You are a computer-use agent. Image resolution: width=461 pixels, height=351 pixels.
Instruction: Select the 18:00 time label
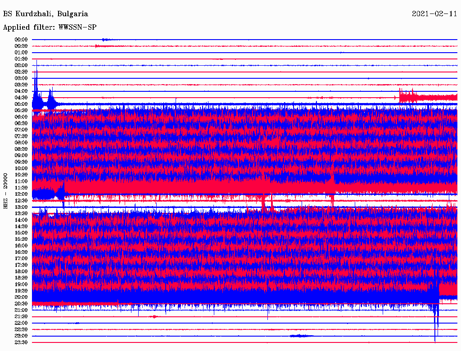21,271
